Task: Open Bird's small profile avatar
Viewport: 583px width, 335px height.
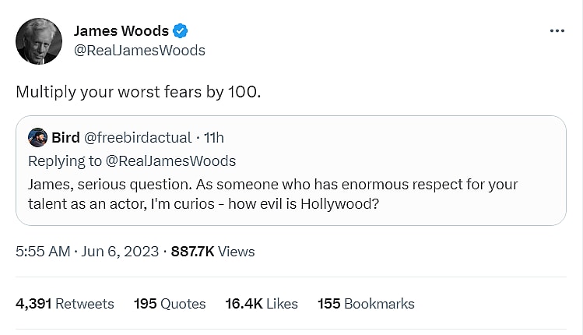Action: [37, 138]
